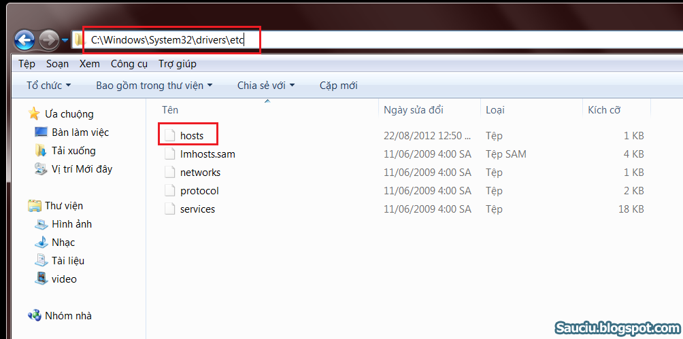Expand the Chia sẻ với dropdown
This screenshot has width=683, height=339.
(266, 86)
